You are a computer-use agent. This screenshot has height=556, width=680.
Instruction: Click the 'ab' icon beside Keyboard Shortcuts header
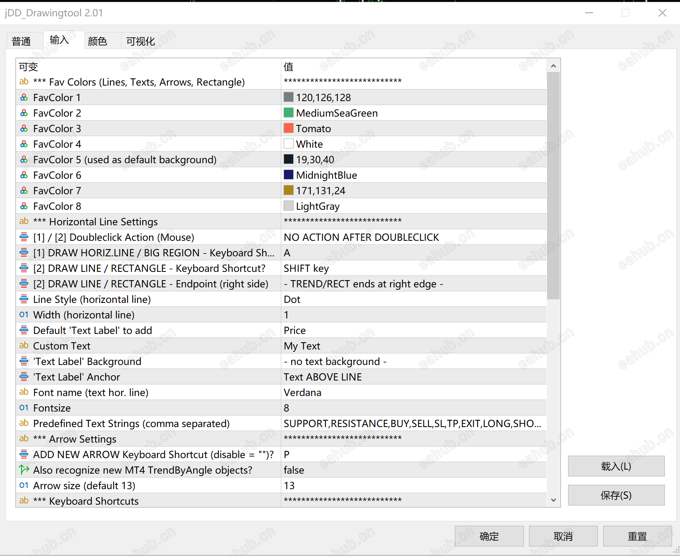click(x=24, y=501)
